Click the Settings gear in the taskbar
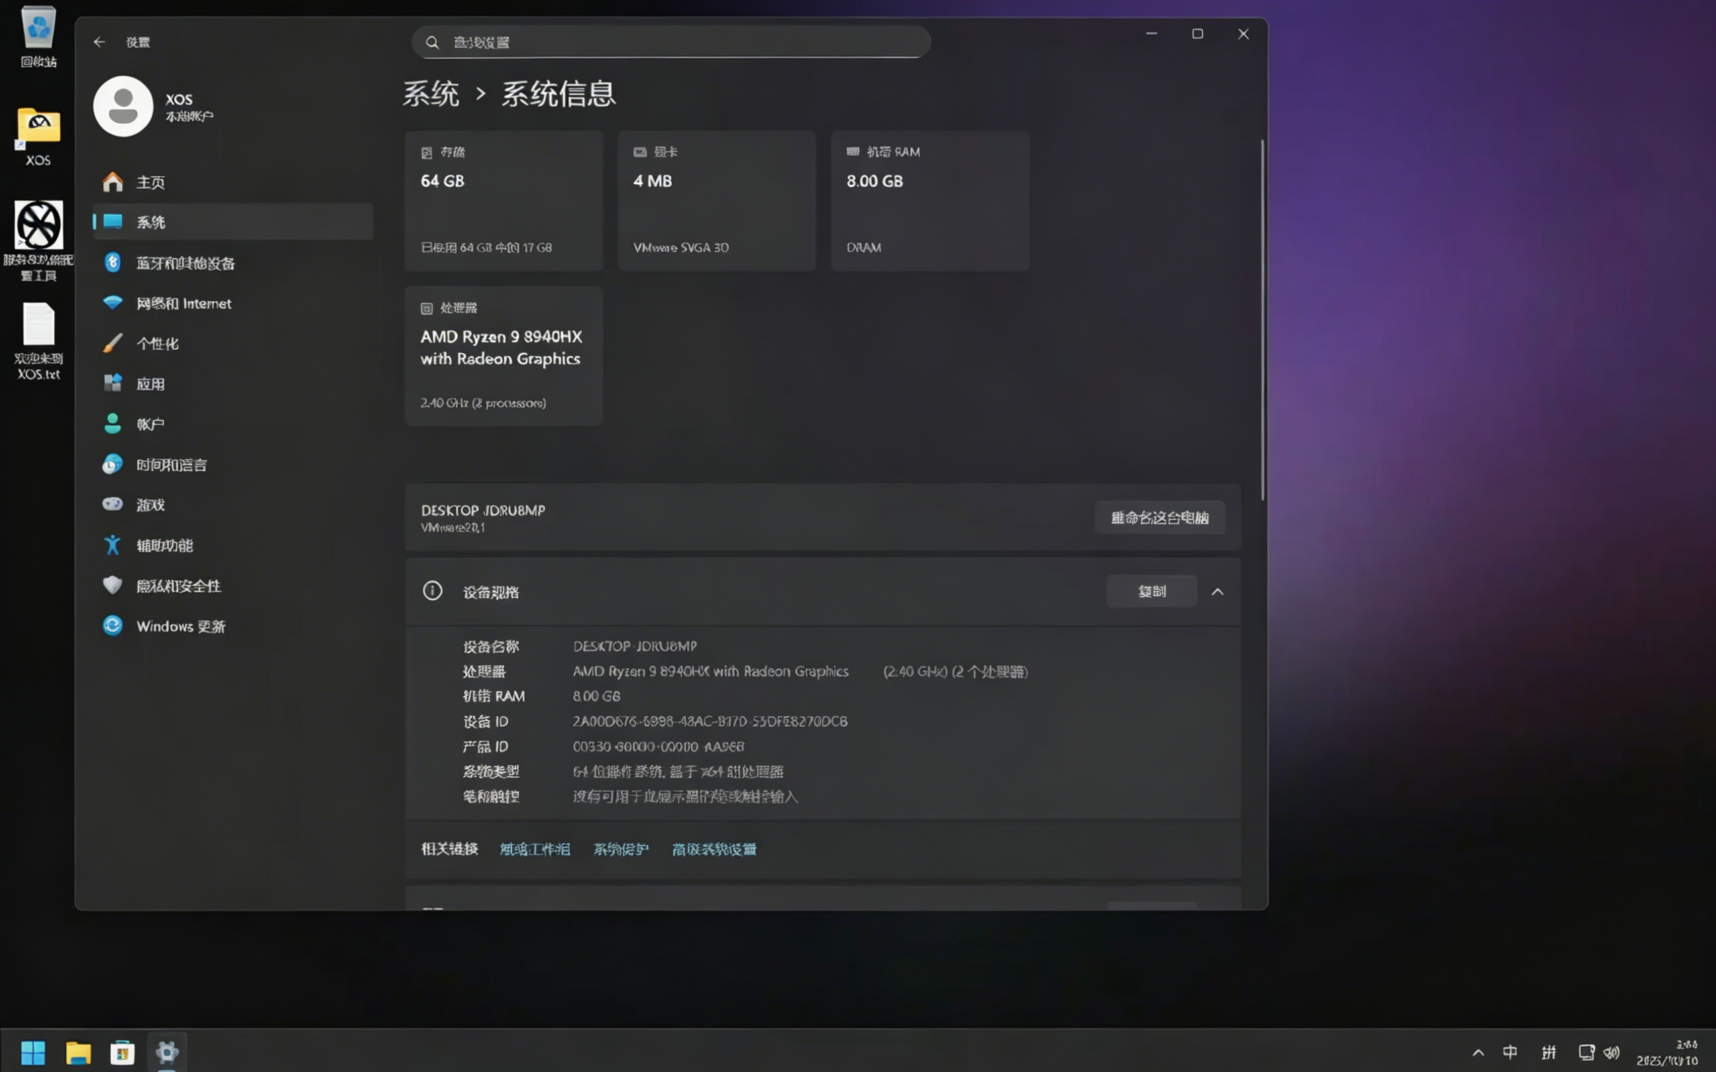 pyautogui.click(x=167, y=1052)
